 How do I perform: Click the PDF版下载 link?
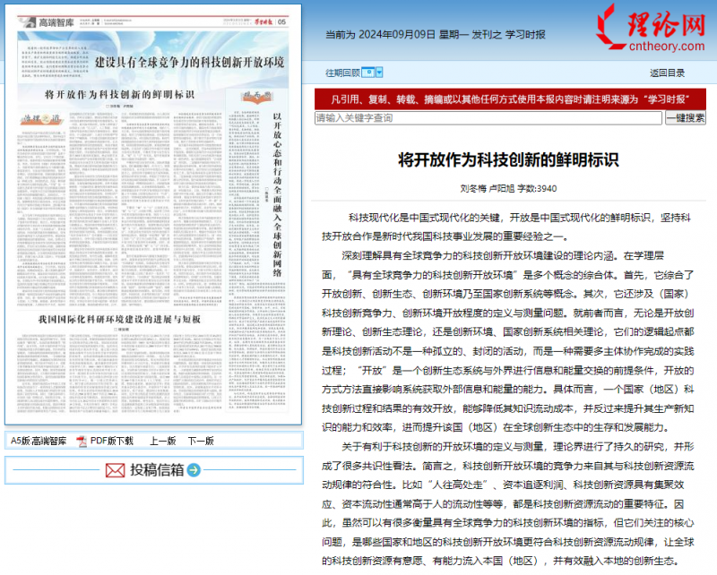tap(111, 442)
